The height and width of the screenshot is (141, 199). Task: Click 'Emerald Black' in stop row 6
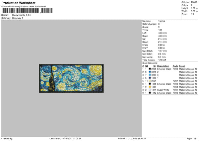tap(164, 84)
